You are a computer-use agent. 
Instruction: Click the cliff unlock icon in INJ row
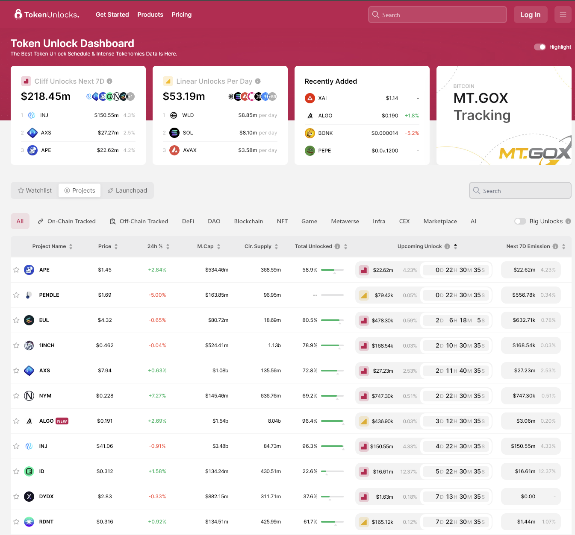[364, 446]
